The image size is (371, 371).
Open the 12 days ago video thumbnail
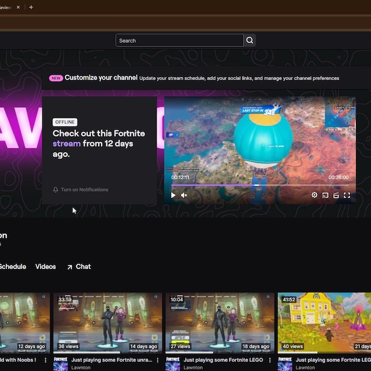point(25,323)
